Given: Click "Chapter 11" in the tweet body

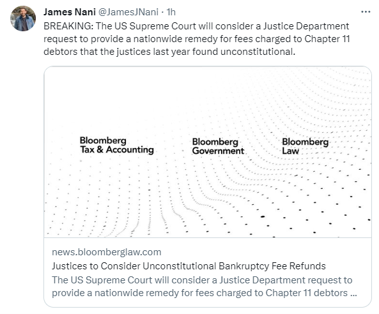Looking at the screenshot, I should [x=327, y=39].
